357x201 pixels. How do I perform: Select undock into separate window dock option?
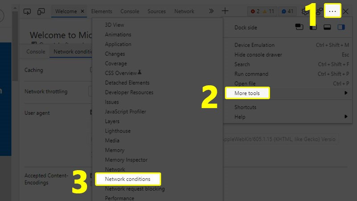click(299, 27)
